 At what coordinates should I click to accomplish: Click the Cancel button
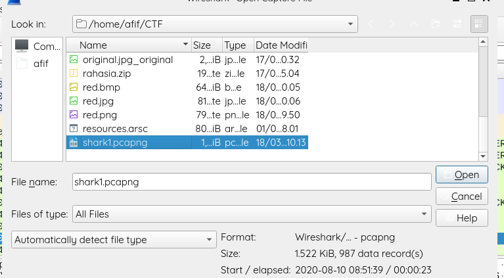[x=461, y=196]
